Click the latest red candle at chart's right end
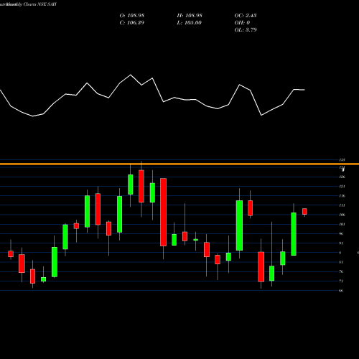This screenshot has height=359, width=359. (x=304, y=211)
